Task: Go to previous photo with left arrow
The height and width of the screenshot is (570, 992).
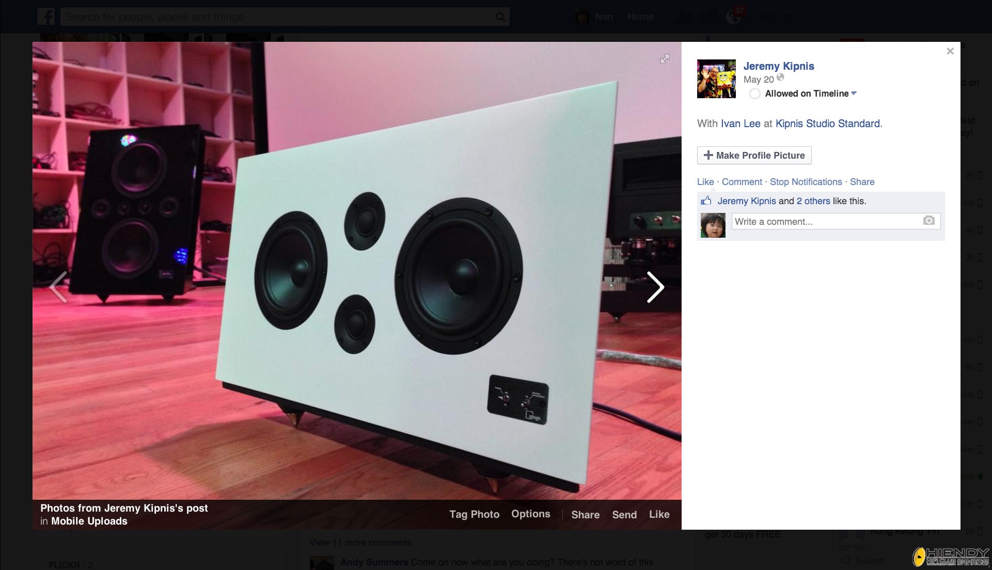Action: coord(58,287)
